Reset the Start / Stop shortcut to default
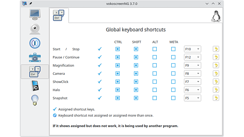The width and height of the screenshot is (244, 137). coord(216,49)
